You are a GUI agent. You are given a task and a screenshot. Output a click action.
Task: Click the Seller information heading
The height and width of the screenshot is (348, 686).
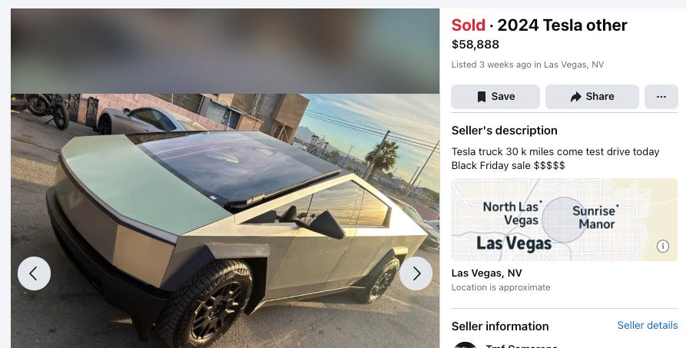pos(500,326)
